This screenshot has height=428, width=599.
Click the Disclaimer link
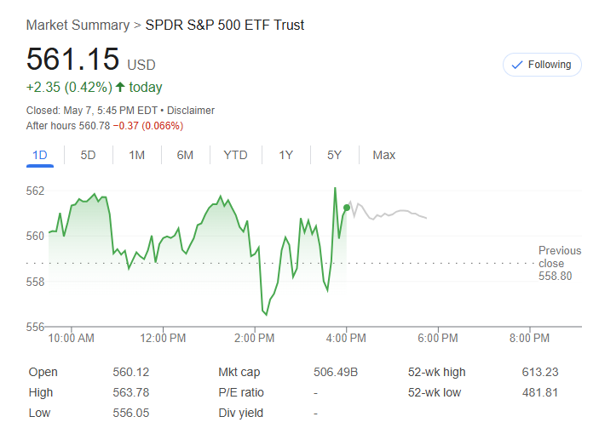coord(191,111)
